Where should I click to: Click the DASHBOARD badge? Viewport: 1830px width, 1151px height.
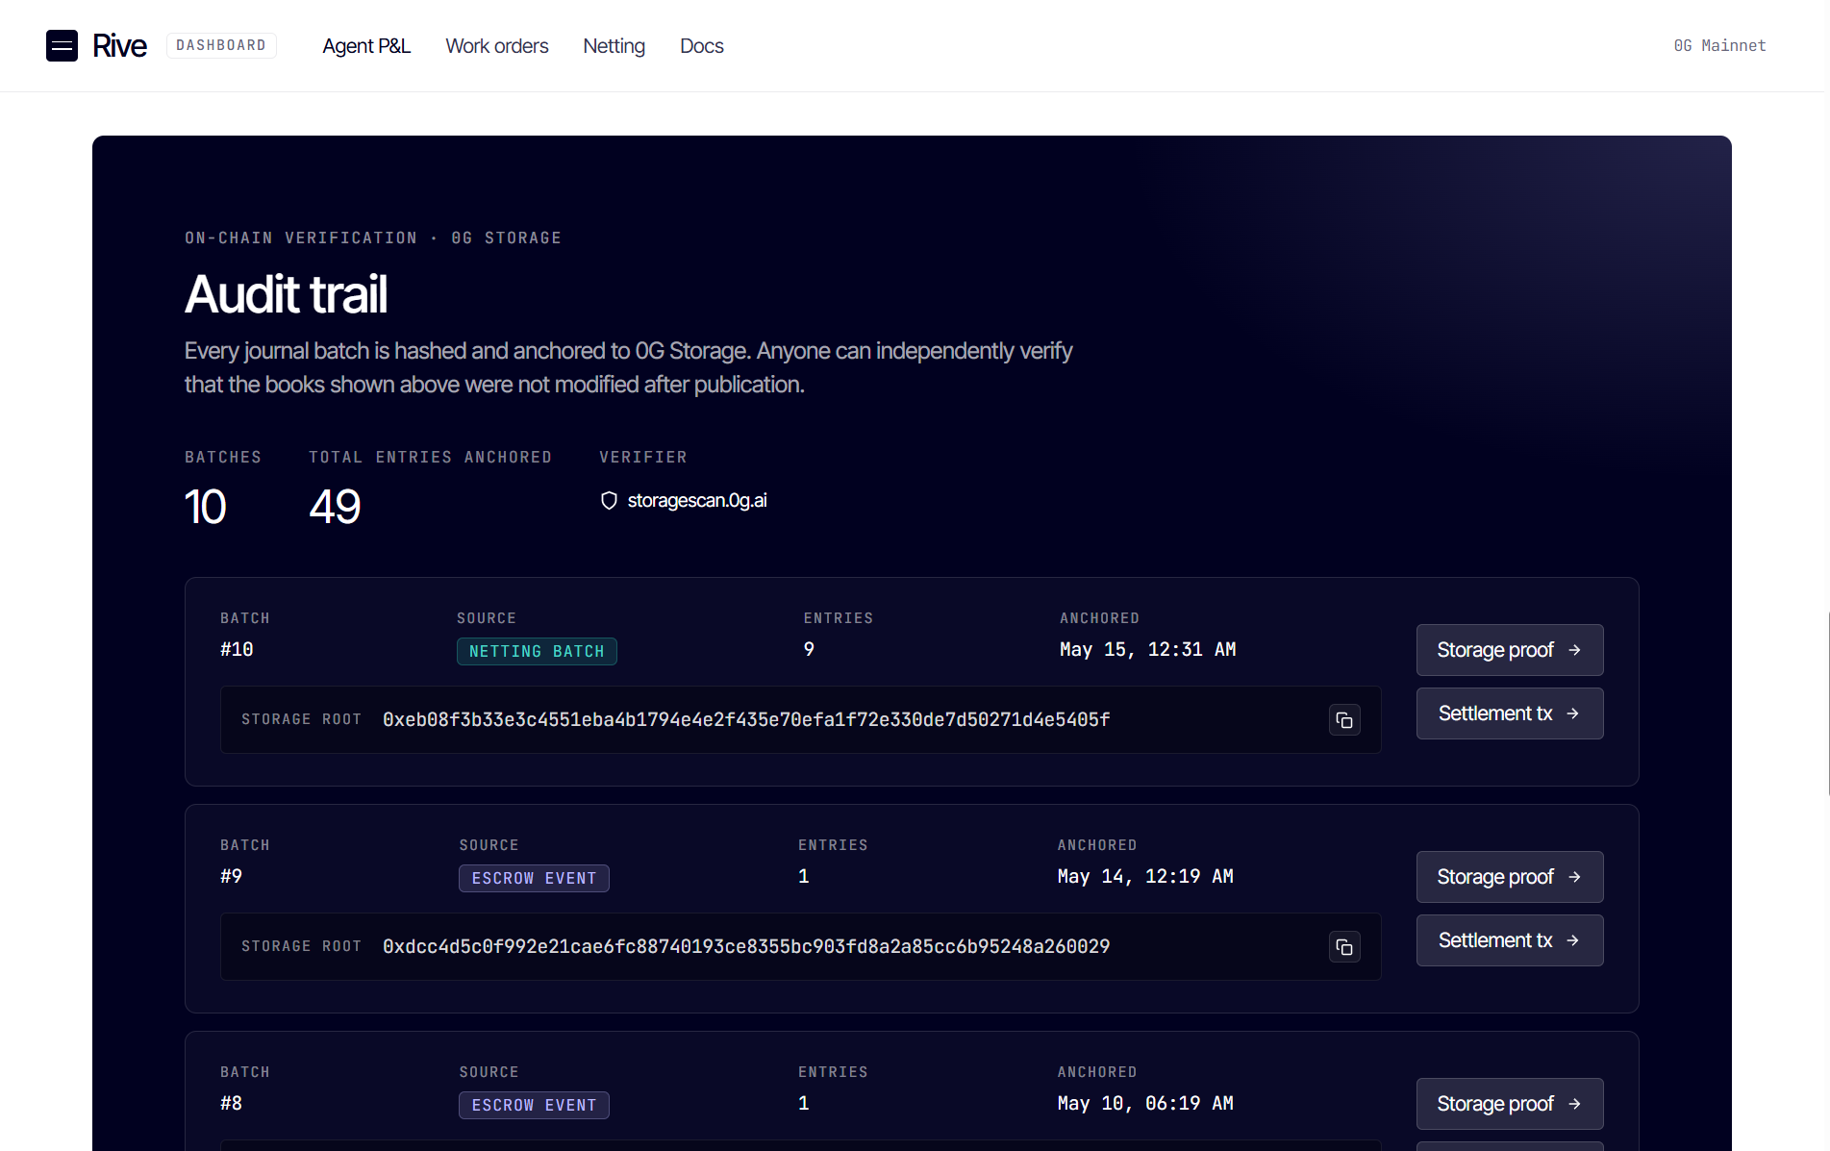pyautogui.click(x=221, y=45)
